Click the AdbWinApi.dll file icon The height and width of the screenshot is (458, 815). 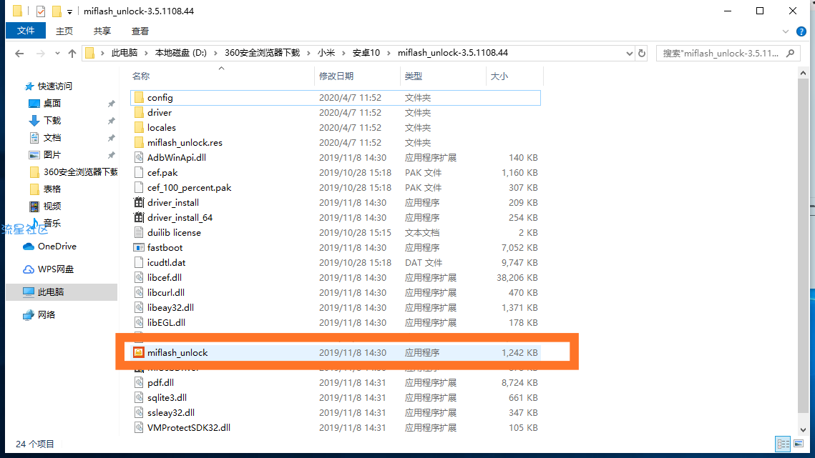point(138,158)
